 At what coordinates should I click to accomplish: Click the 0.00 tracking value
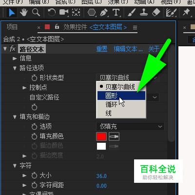tap(101, 186)
